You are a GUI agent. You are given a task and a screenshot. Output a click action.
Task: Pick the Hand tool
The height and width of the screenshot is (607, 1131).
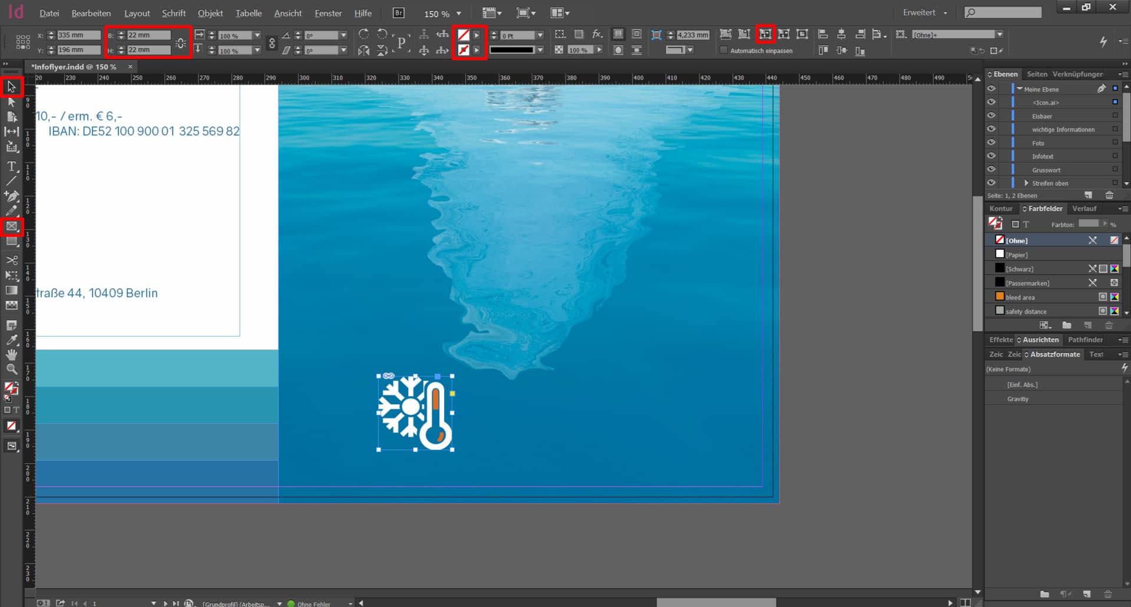coord(11,355)
